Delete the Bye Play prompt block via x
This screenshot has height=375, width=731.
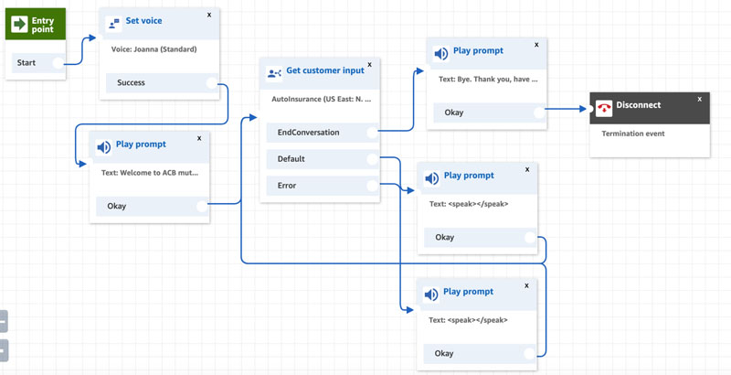point(536,45)
